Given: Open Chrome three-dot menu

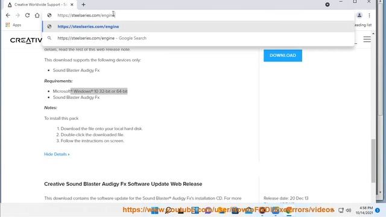Looking at the screenshot, I should (369, 15).
